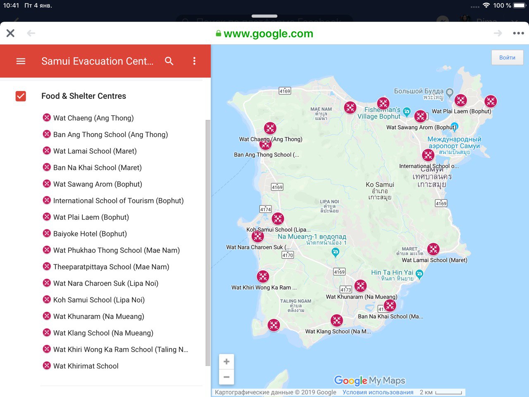
Task: Select Wat Sawang Arom (Bophut) in list
Action: click(98, 184)
